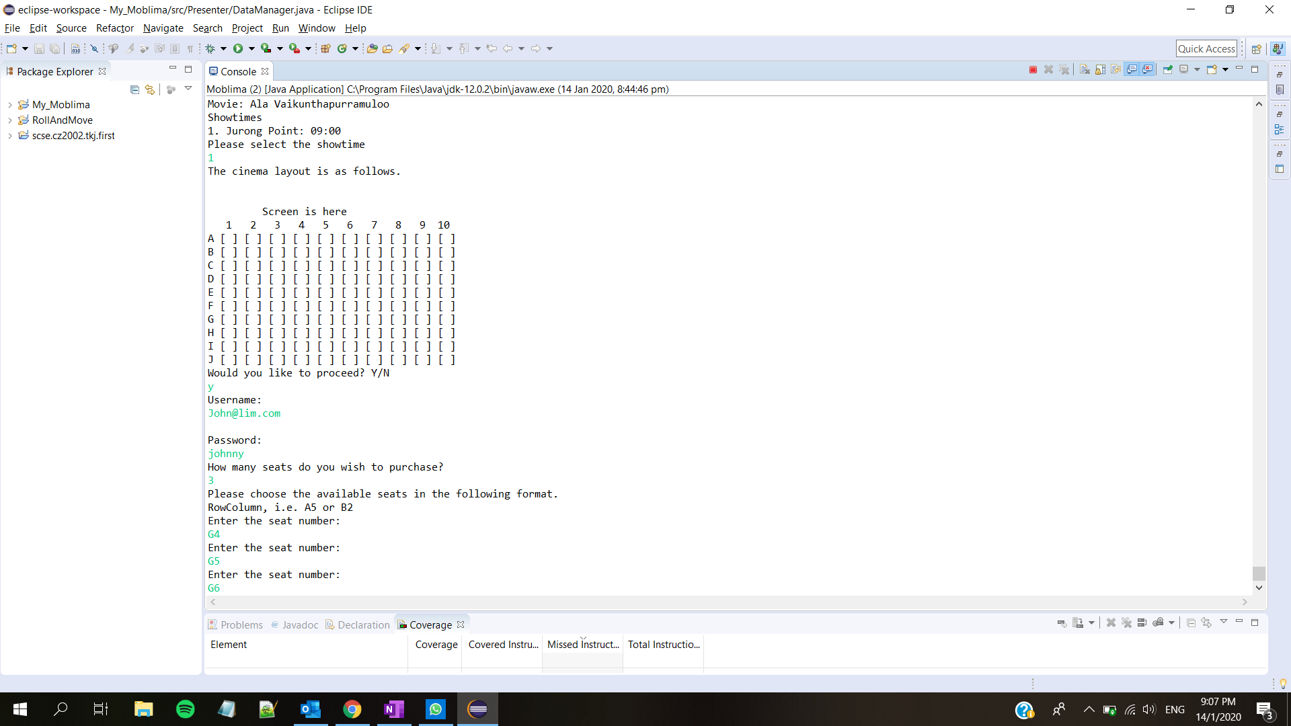Screen dimensions: 1291x726
Task: Run the application with the Run tool
Action: click(239, 48)
